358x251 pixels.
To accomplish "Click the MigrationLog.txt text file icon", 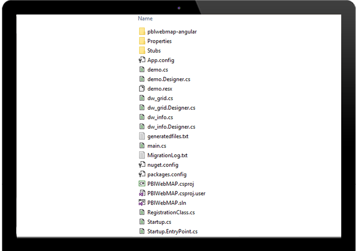I will tap(142, 155).
